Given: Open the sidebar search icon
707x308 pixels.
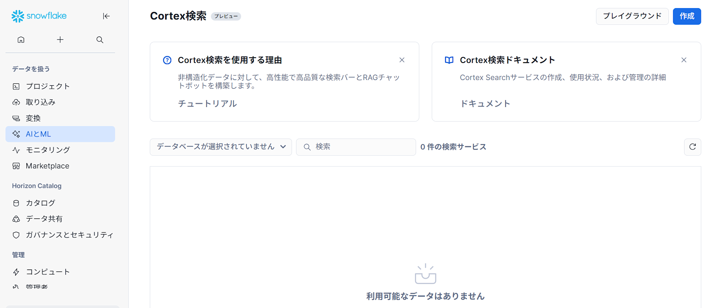Looking at the screenshot, I should tap(100, 40).
